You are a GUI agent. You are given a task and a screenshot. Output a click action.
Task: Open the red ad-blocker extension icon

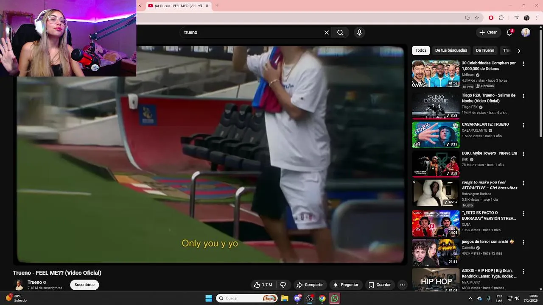pyautogui.click(x=491, y=18)
